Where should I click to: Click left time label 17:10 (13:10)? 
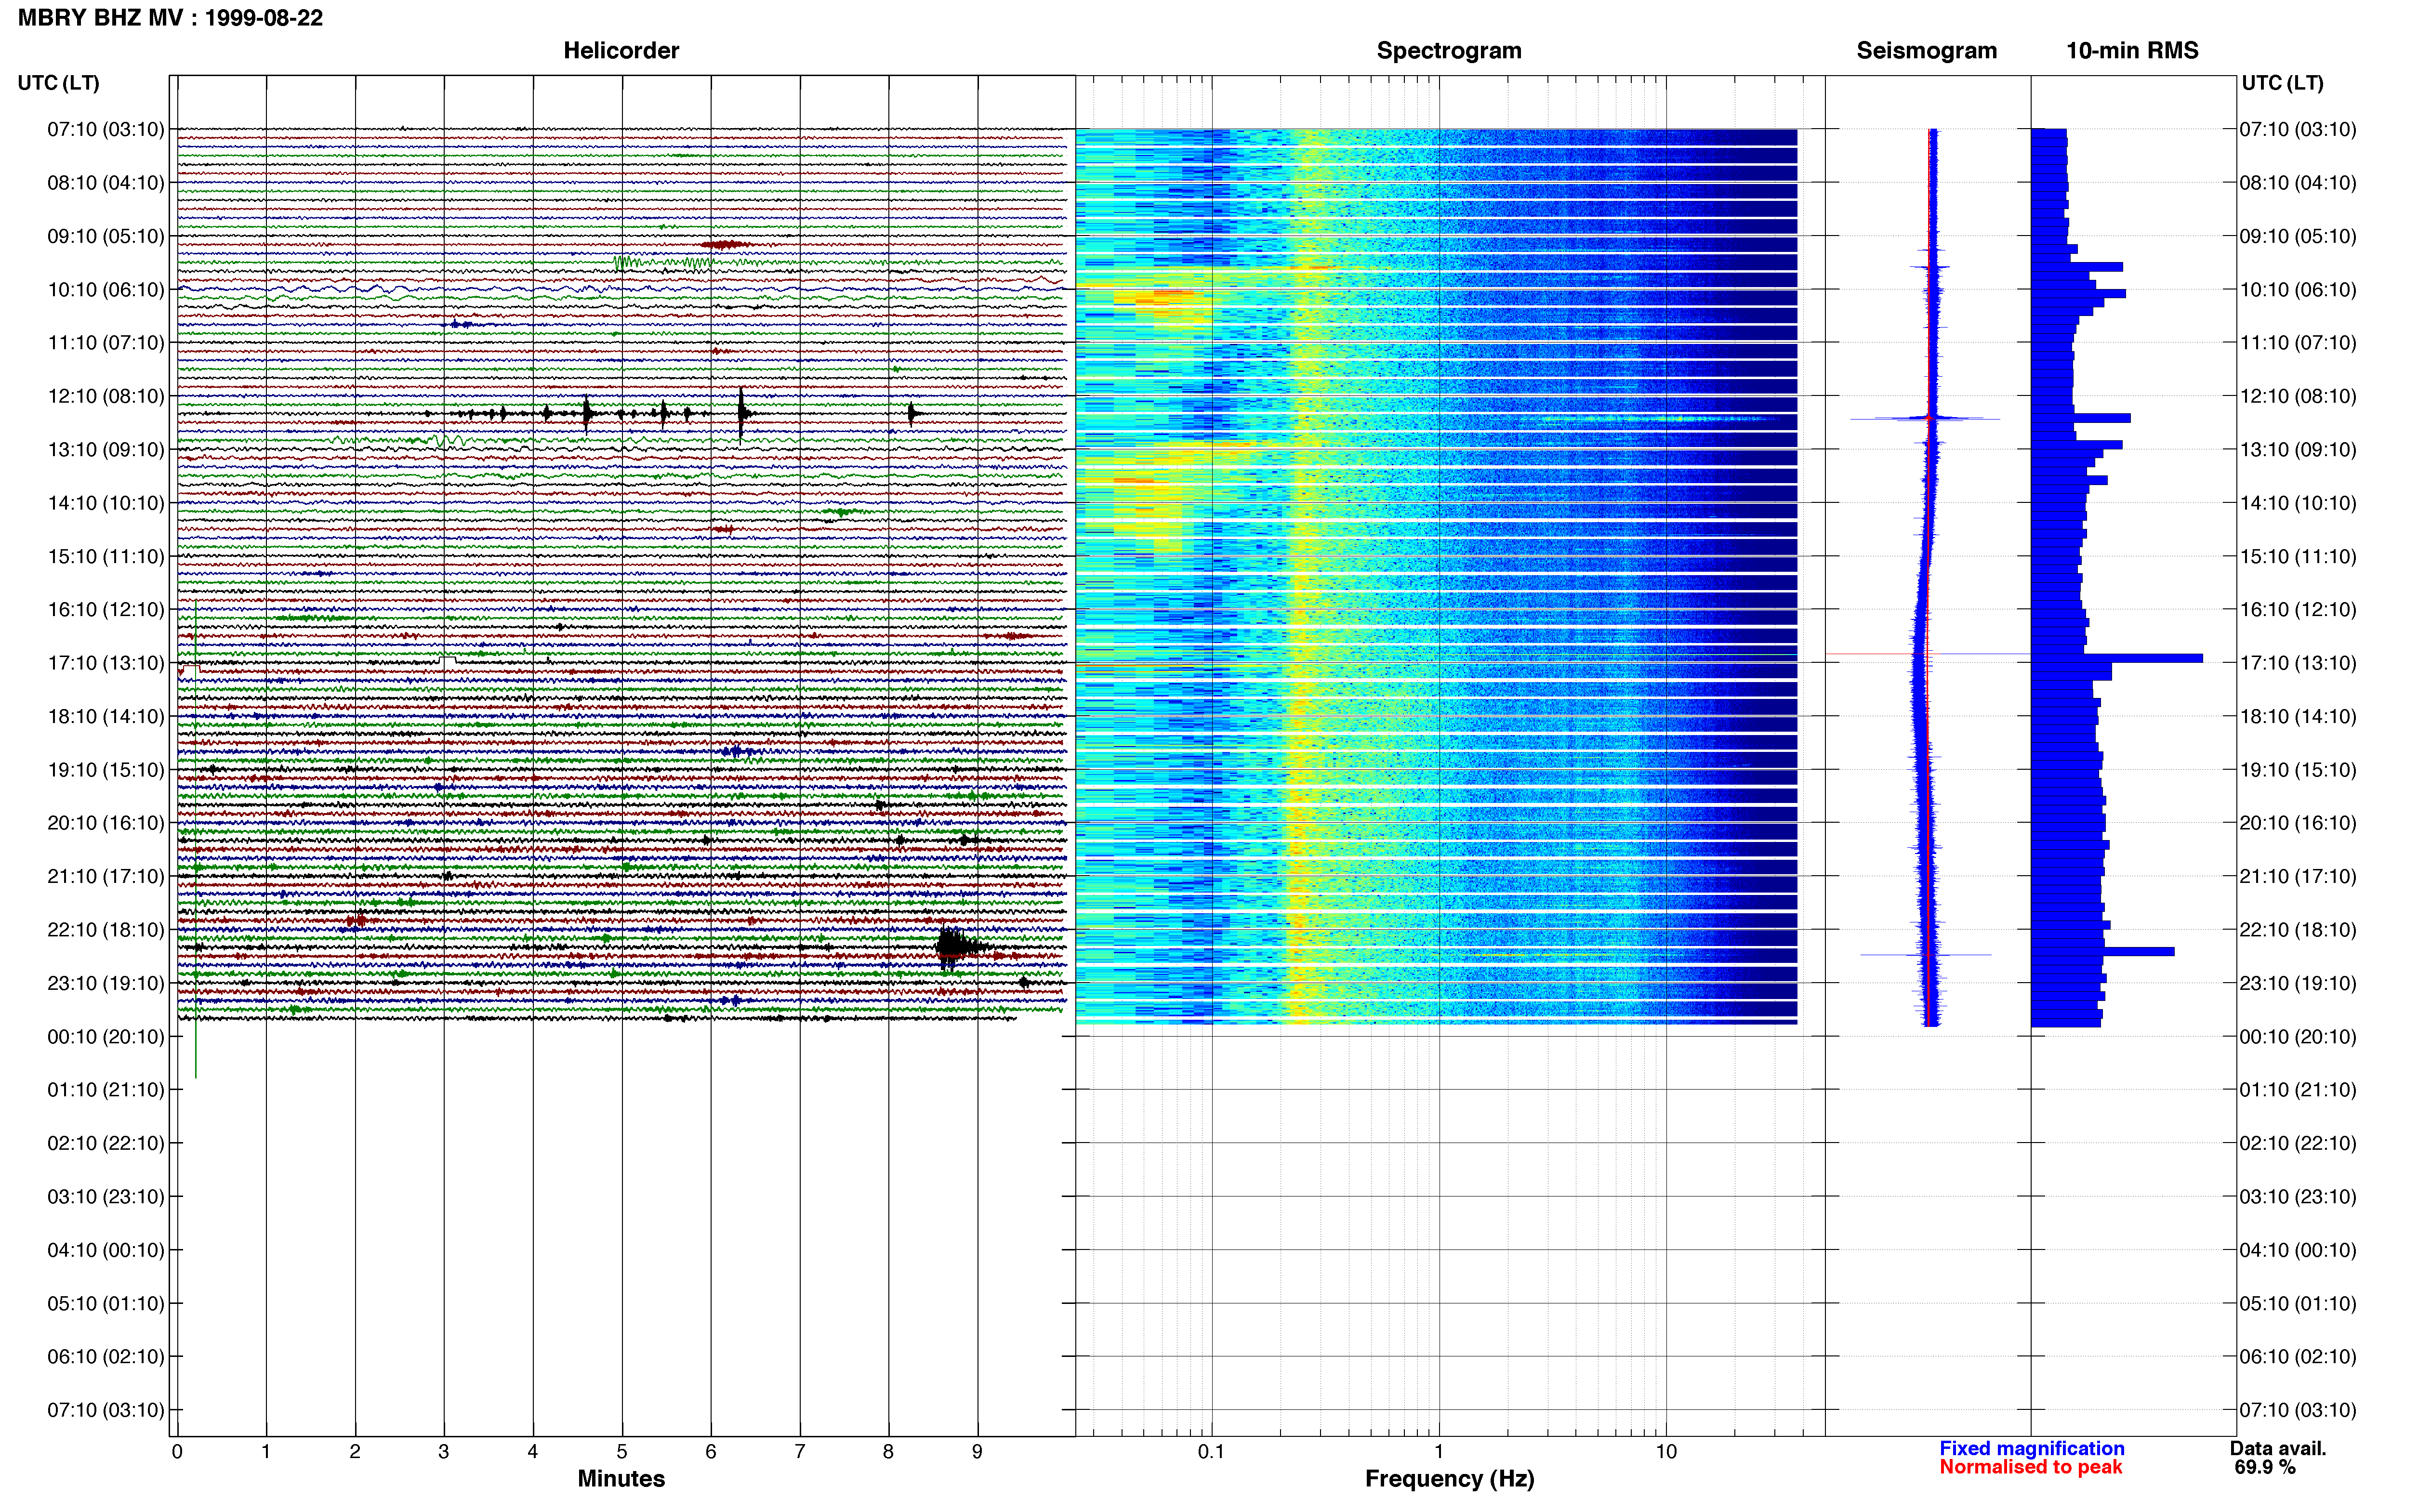point(106,663)
